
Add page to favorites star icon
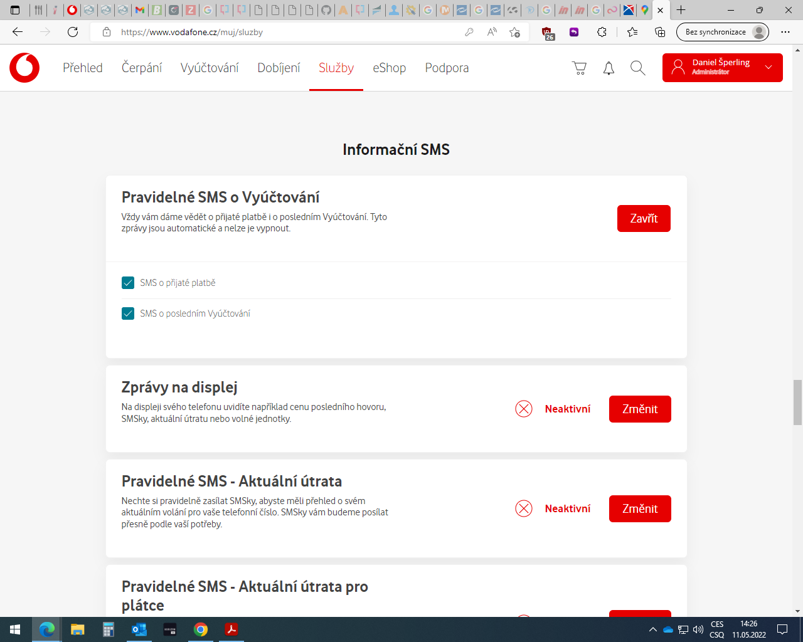click(515, 32)
